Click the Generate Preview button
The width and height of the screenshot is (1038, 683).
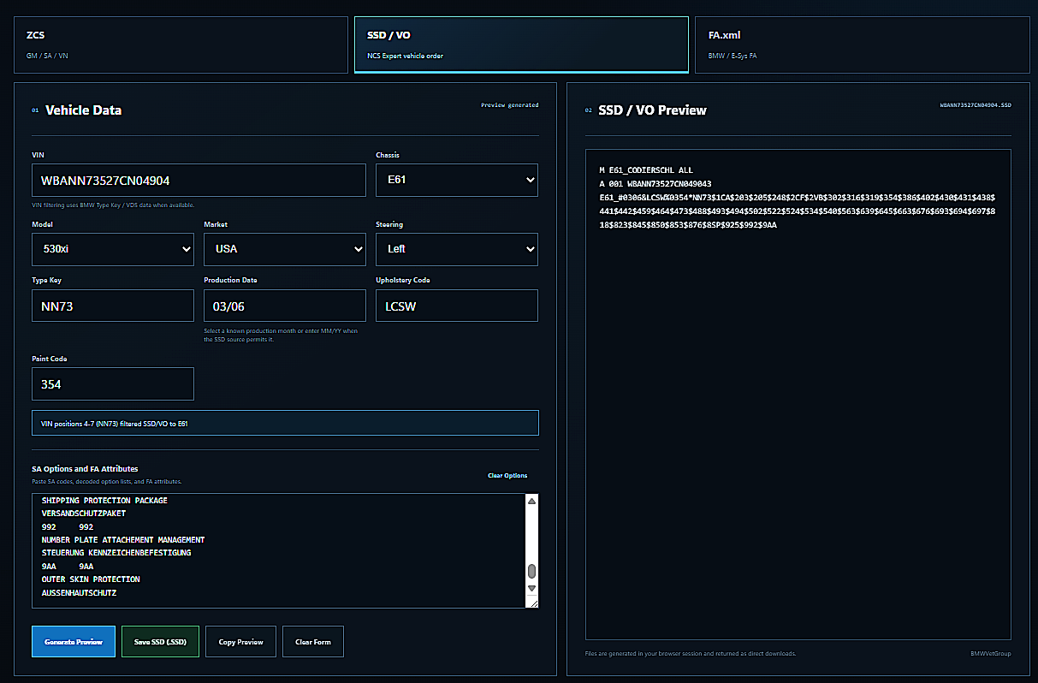74,642
